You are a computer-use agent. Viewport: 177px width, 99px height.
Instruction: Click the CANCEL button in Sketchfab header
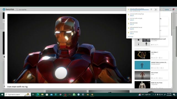(x=167, y=10)
